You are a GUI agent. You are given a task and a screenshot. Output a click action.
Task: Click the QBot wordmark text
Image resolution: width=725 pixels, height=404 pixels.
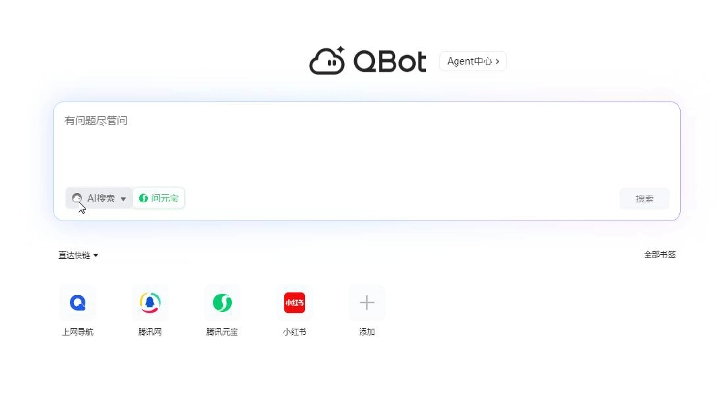(x=390, y=62)
